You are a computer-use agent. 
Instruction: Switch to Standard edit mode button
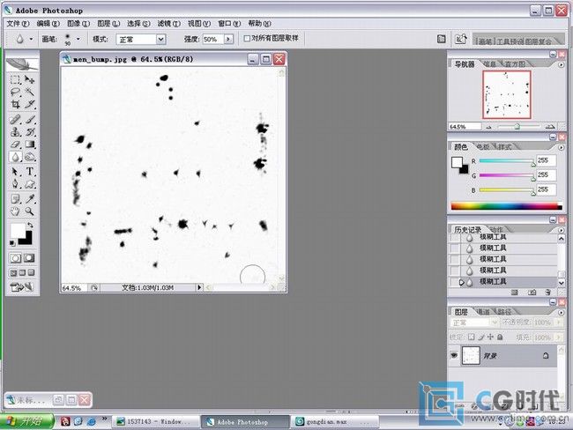(x=15, y=258)
